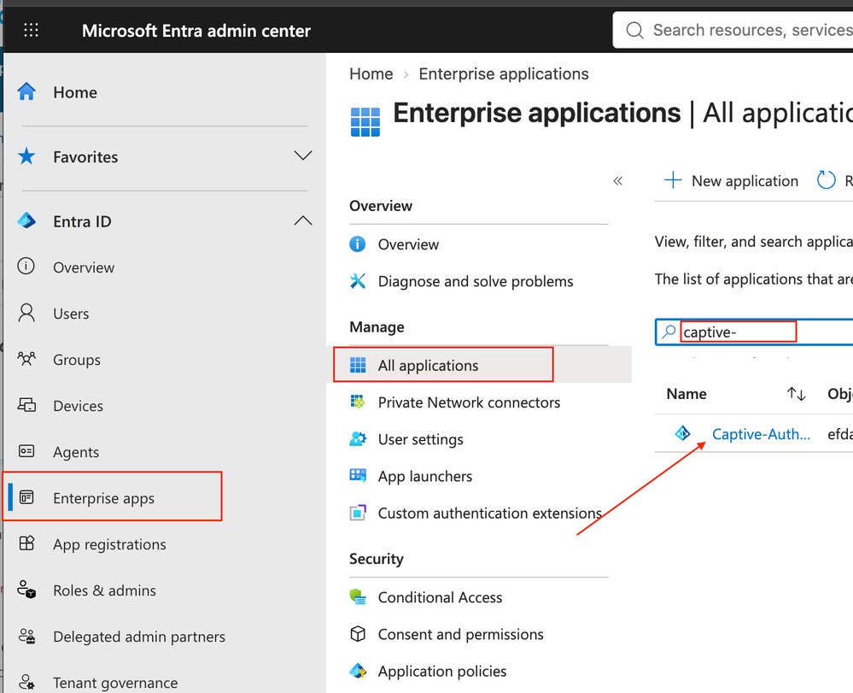Click Microsoft Entra admin center title
853x693 pixels.
click(196, 31)
